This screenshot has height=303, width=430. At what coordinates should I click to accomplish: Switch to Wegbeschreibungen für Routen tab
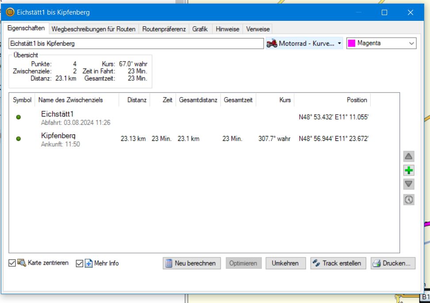94,29
